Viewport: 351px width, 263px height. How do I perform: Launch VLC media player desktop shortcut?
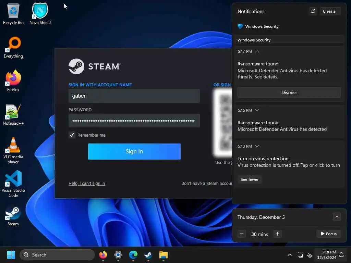coord(13,150)
